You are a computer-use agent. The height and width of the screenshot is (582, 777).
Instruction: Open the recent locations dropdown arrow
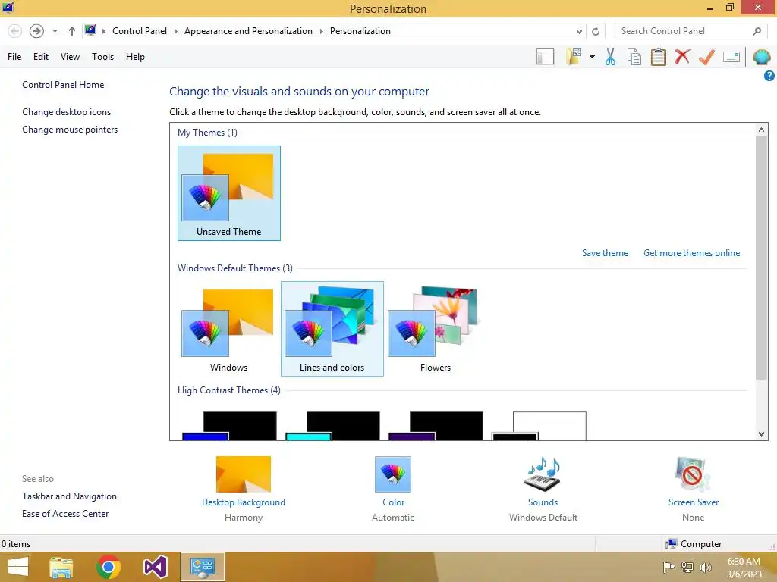(x=55, y=31)
